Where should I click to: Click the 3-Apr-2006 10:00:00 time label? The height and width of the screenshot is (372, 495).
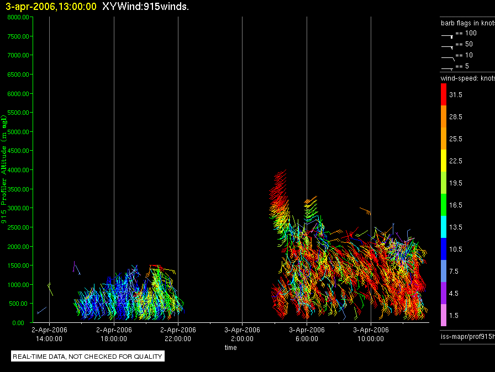(x=371, y=334)
